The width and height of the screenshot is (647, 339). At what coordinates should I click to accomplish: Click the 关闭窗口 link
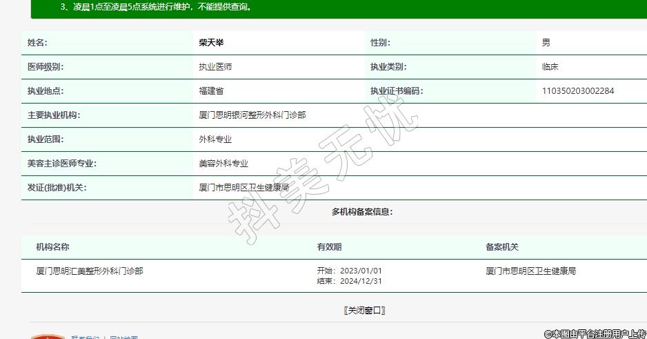coord(364,311)
